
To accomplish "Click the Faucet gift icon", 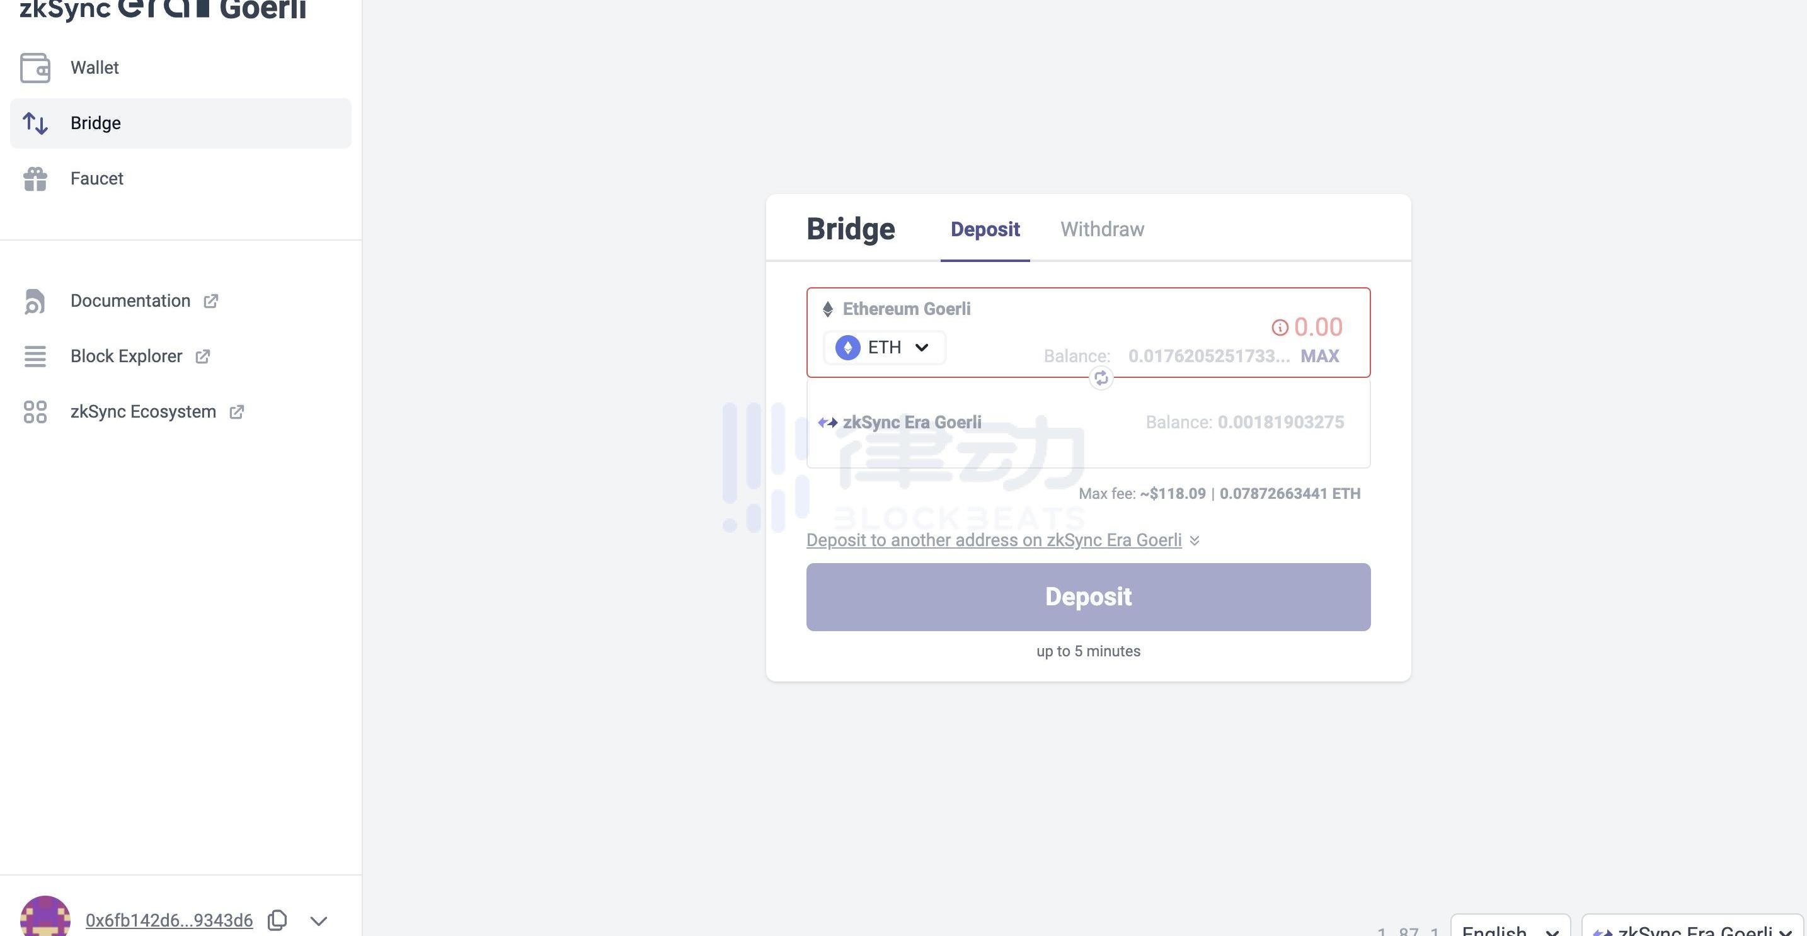I will pyautogui.click(x=35, y=179).
